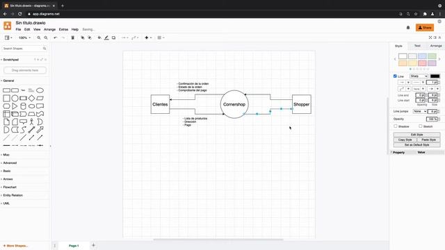Click the redo arrow icon
445x250 pixels.
pos(63,37)
